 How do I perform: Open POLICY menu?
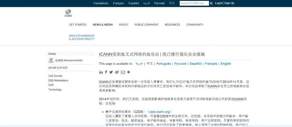point(124,24)
